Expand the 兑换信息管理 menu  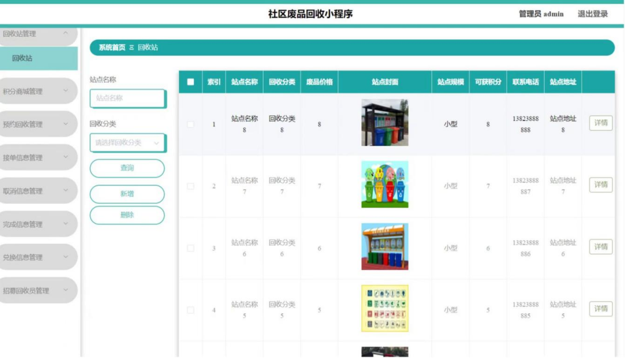(x=38, y=257)
